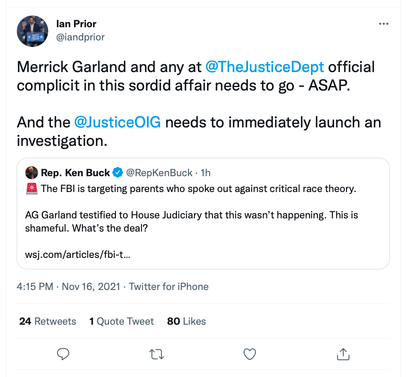Open the wsj.com article link
Viewport: 407px width, 377px height.
tap(77, 255)
